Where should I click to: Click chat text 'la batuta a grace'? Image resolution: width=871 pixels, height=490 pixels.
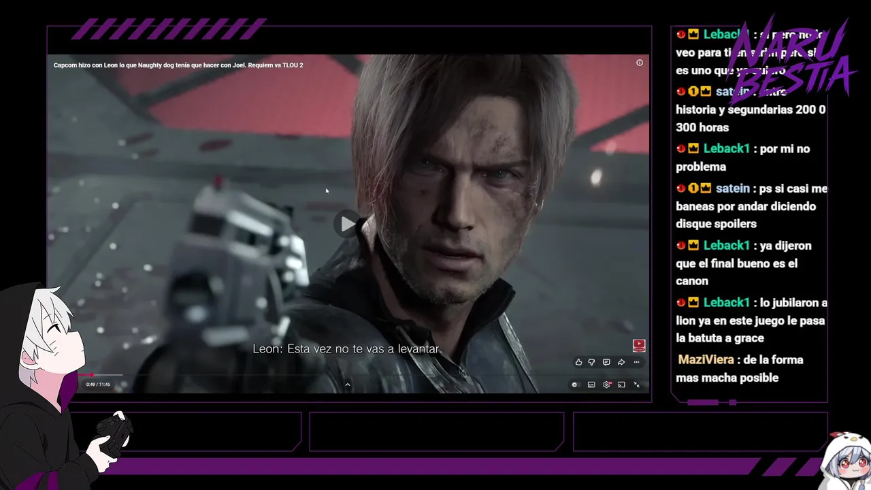720,338
